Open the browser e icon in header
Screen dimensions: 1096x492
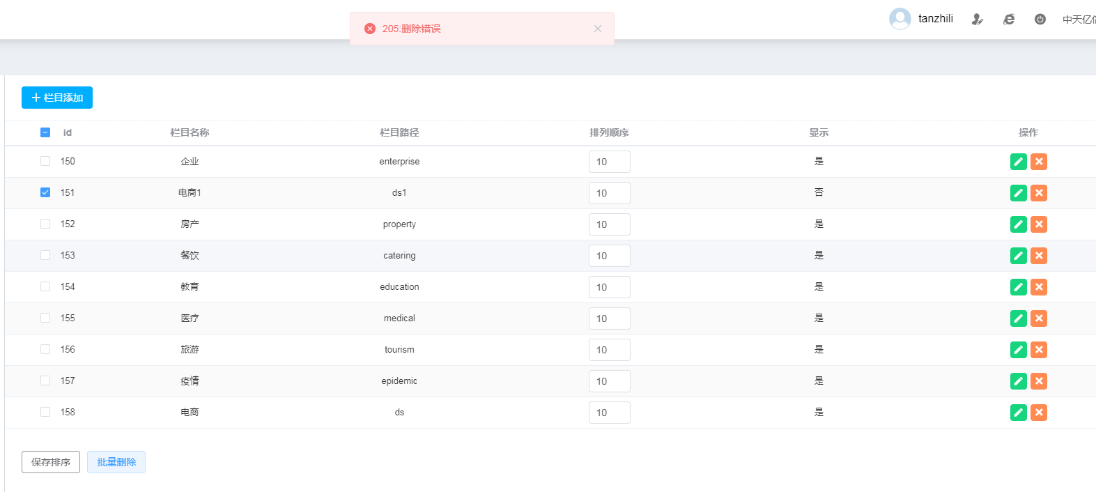click(x=1009, y=20)
